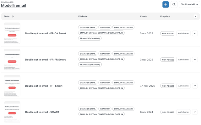Click the blue plus add template button

click(166, 4)
